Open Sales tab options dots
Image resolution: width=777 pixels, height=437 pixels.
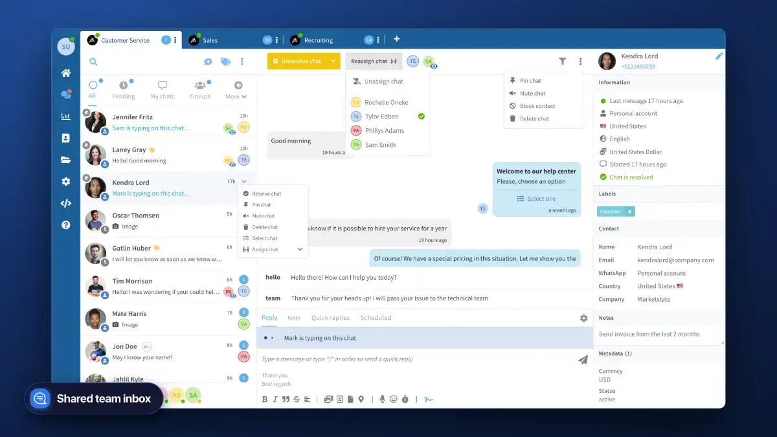click(x=277, y=40)
